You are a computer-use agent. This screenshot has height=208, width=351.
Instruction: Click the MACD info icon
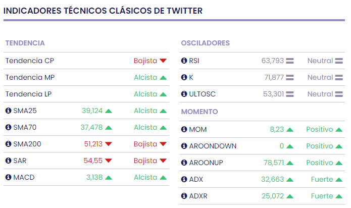8,177
